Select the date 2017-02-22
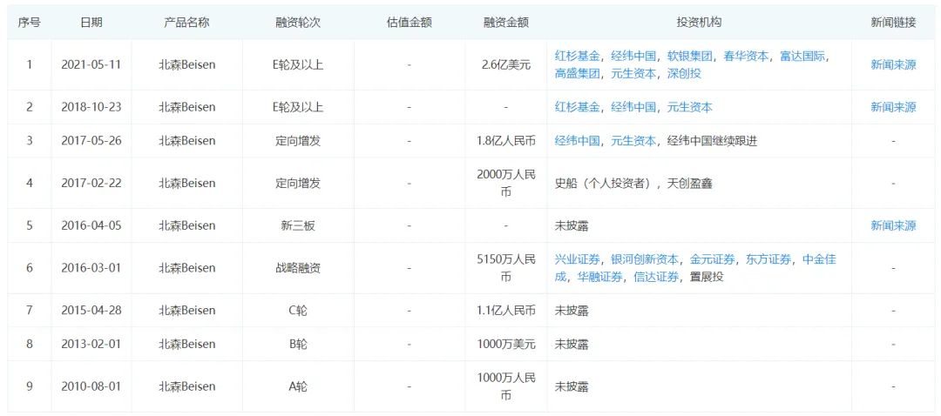Screen dimensions: 941x416 click(91, 184)
